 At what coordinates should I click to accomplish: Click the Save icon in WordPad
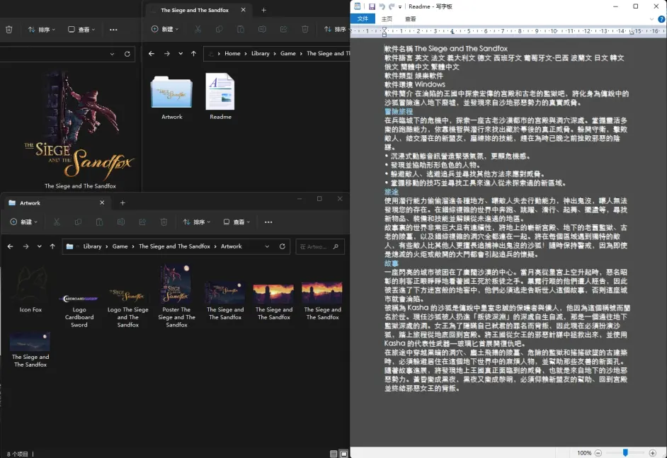click(x=372, y=6)
